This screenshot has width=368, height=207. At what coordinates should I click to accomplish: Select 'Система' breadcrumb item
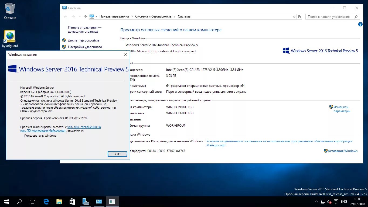(x=184, y=16)
